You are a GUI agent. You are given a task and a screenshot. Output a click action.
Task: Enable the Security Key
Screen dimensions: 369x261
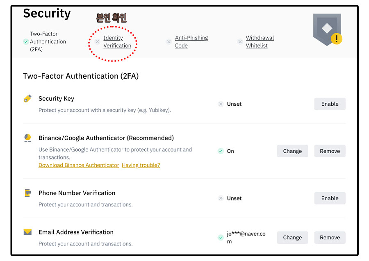click(x=330, y=104)
